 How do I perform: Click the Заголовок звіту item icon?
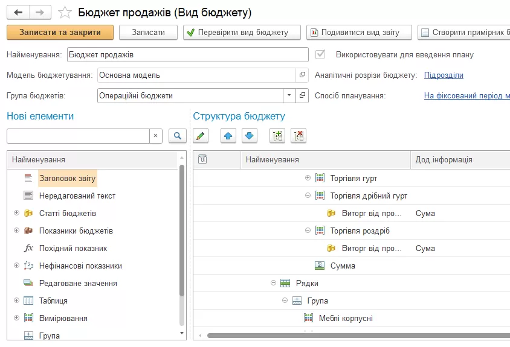pyautogui.click(x=28, y=178)
